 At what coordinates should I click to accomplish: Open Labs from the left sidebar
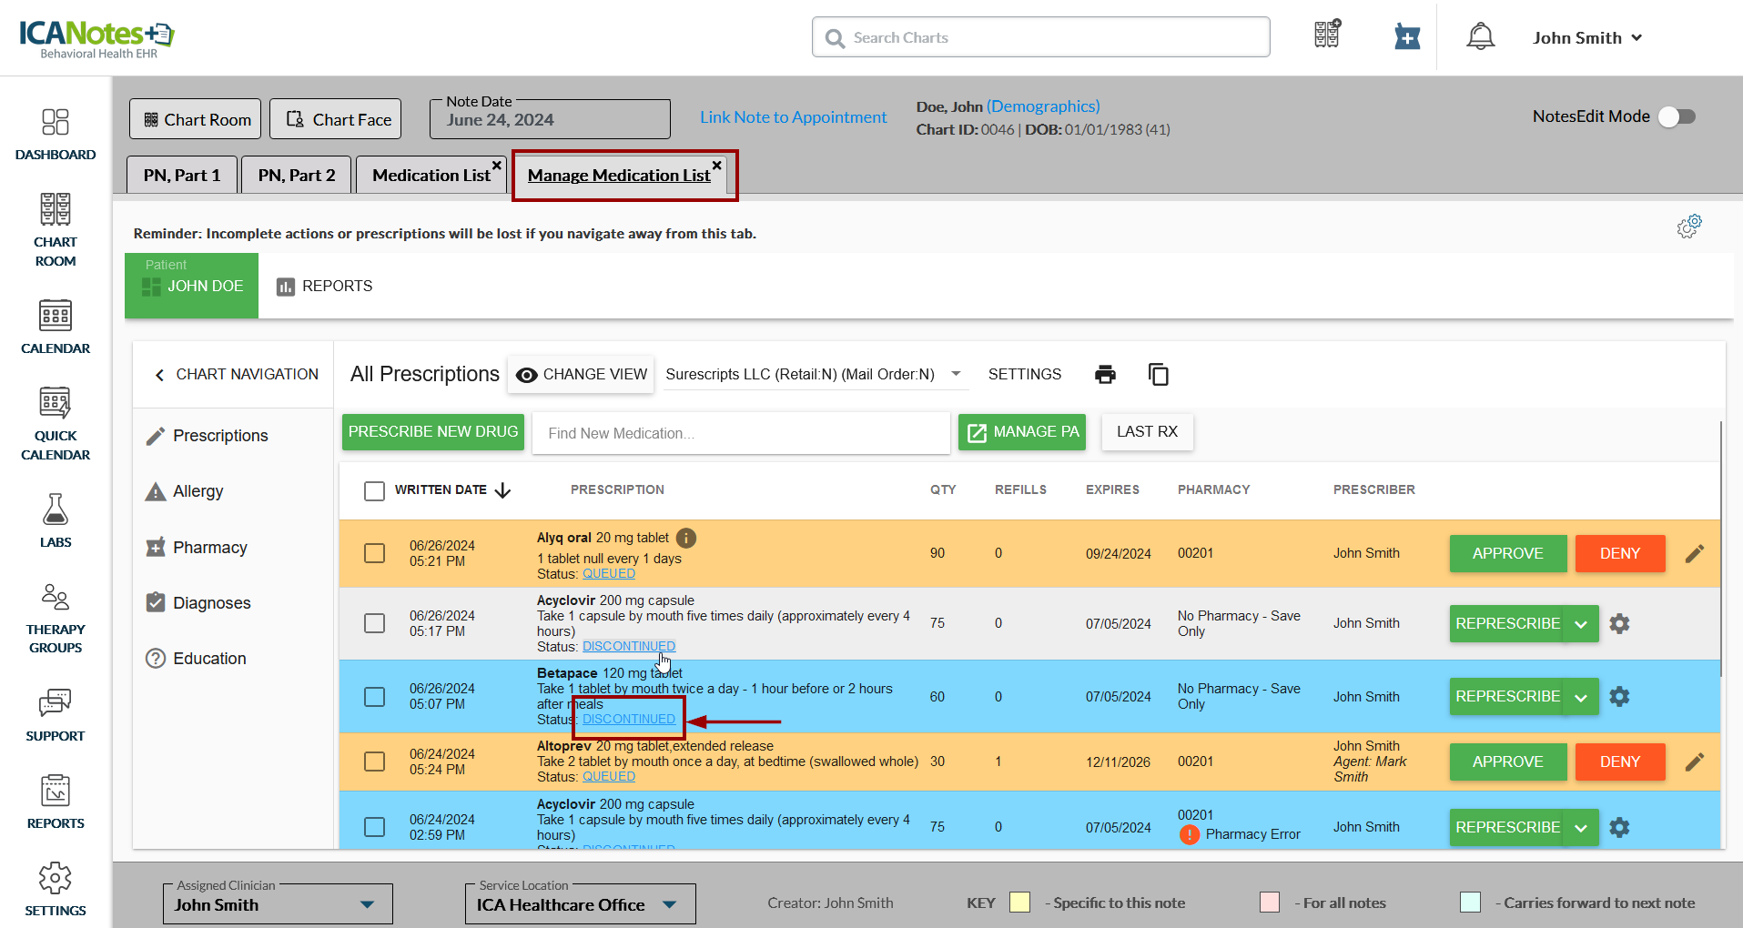[56, 520]
